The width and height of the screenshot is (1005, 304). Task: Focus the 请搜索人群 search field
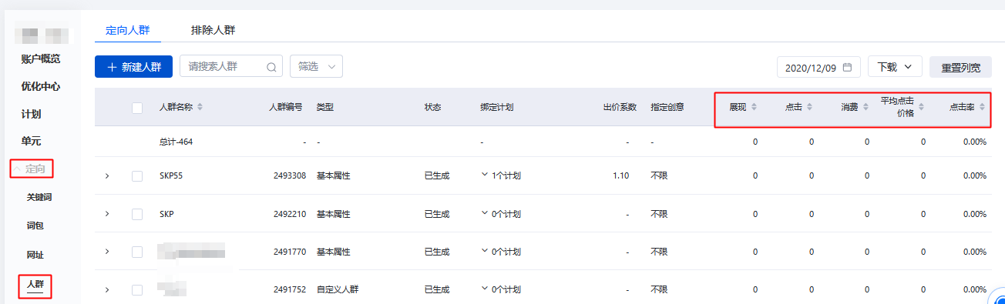click(x=223, y=66)
